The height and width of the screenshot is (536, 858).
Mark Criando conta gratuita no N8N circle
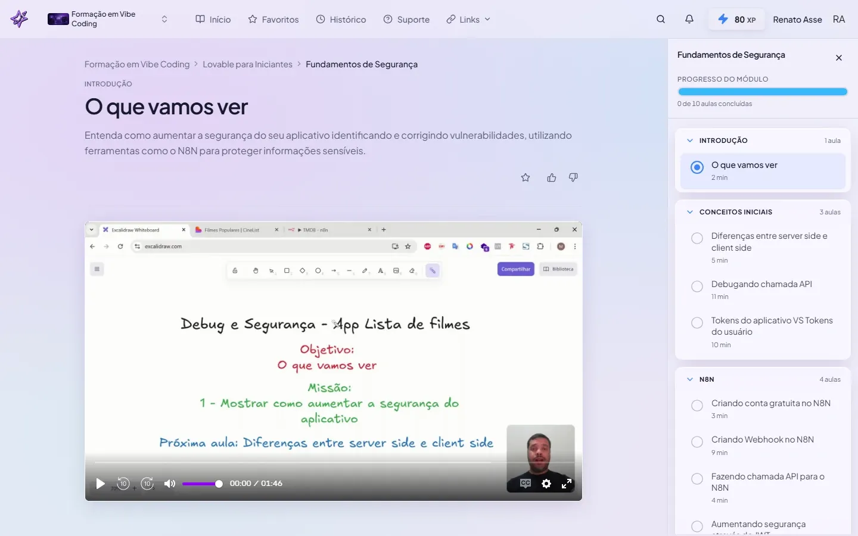pyautogui.click(x=697, y=406)
